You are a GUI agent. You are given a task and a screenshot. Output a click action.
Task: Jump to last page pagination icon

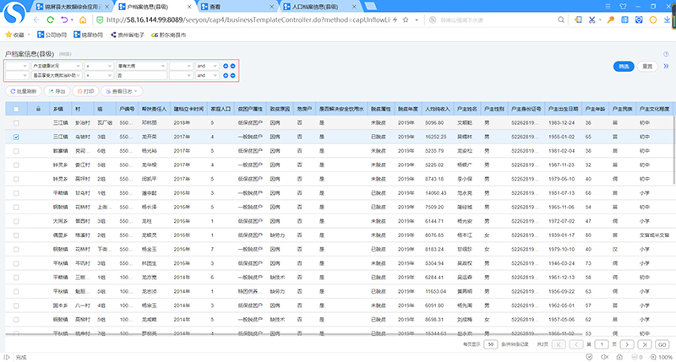[645, 344]
